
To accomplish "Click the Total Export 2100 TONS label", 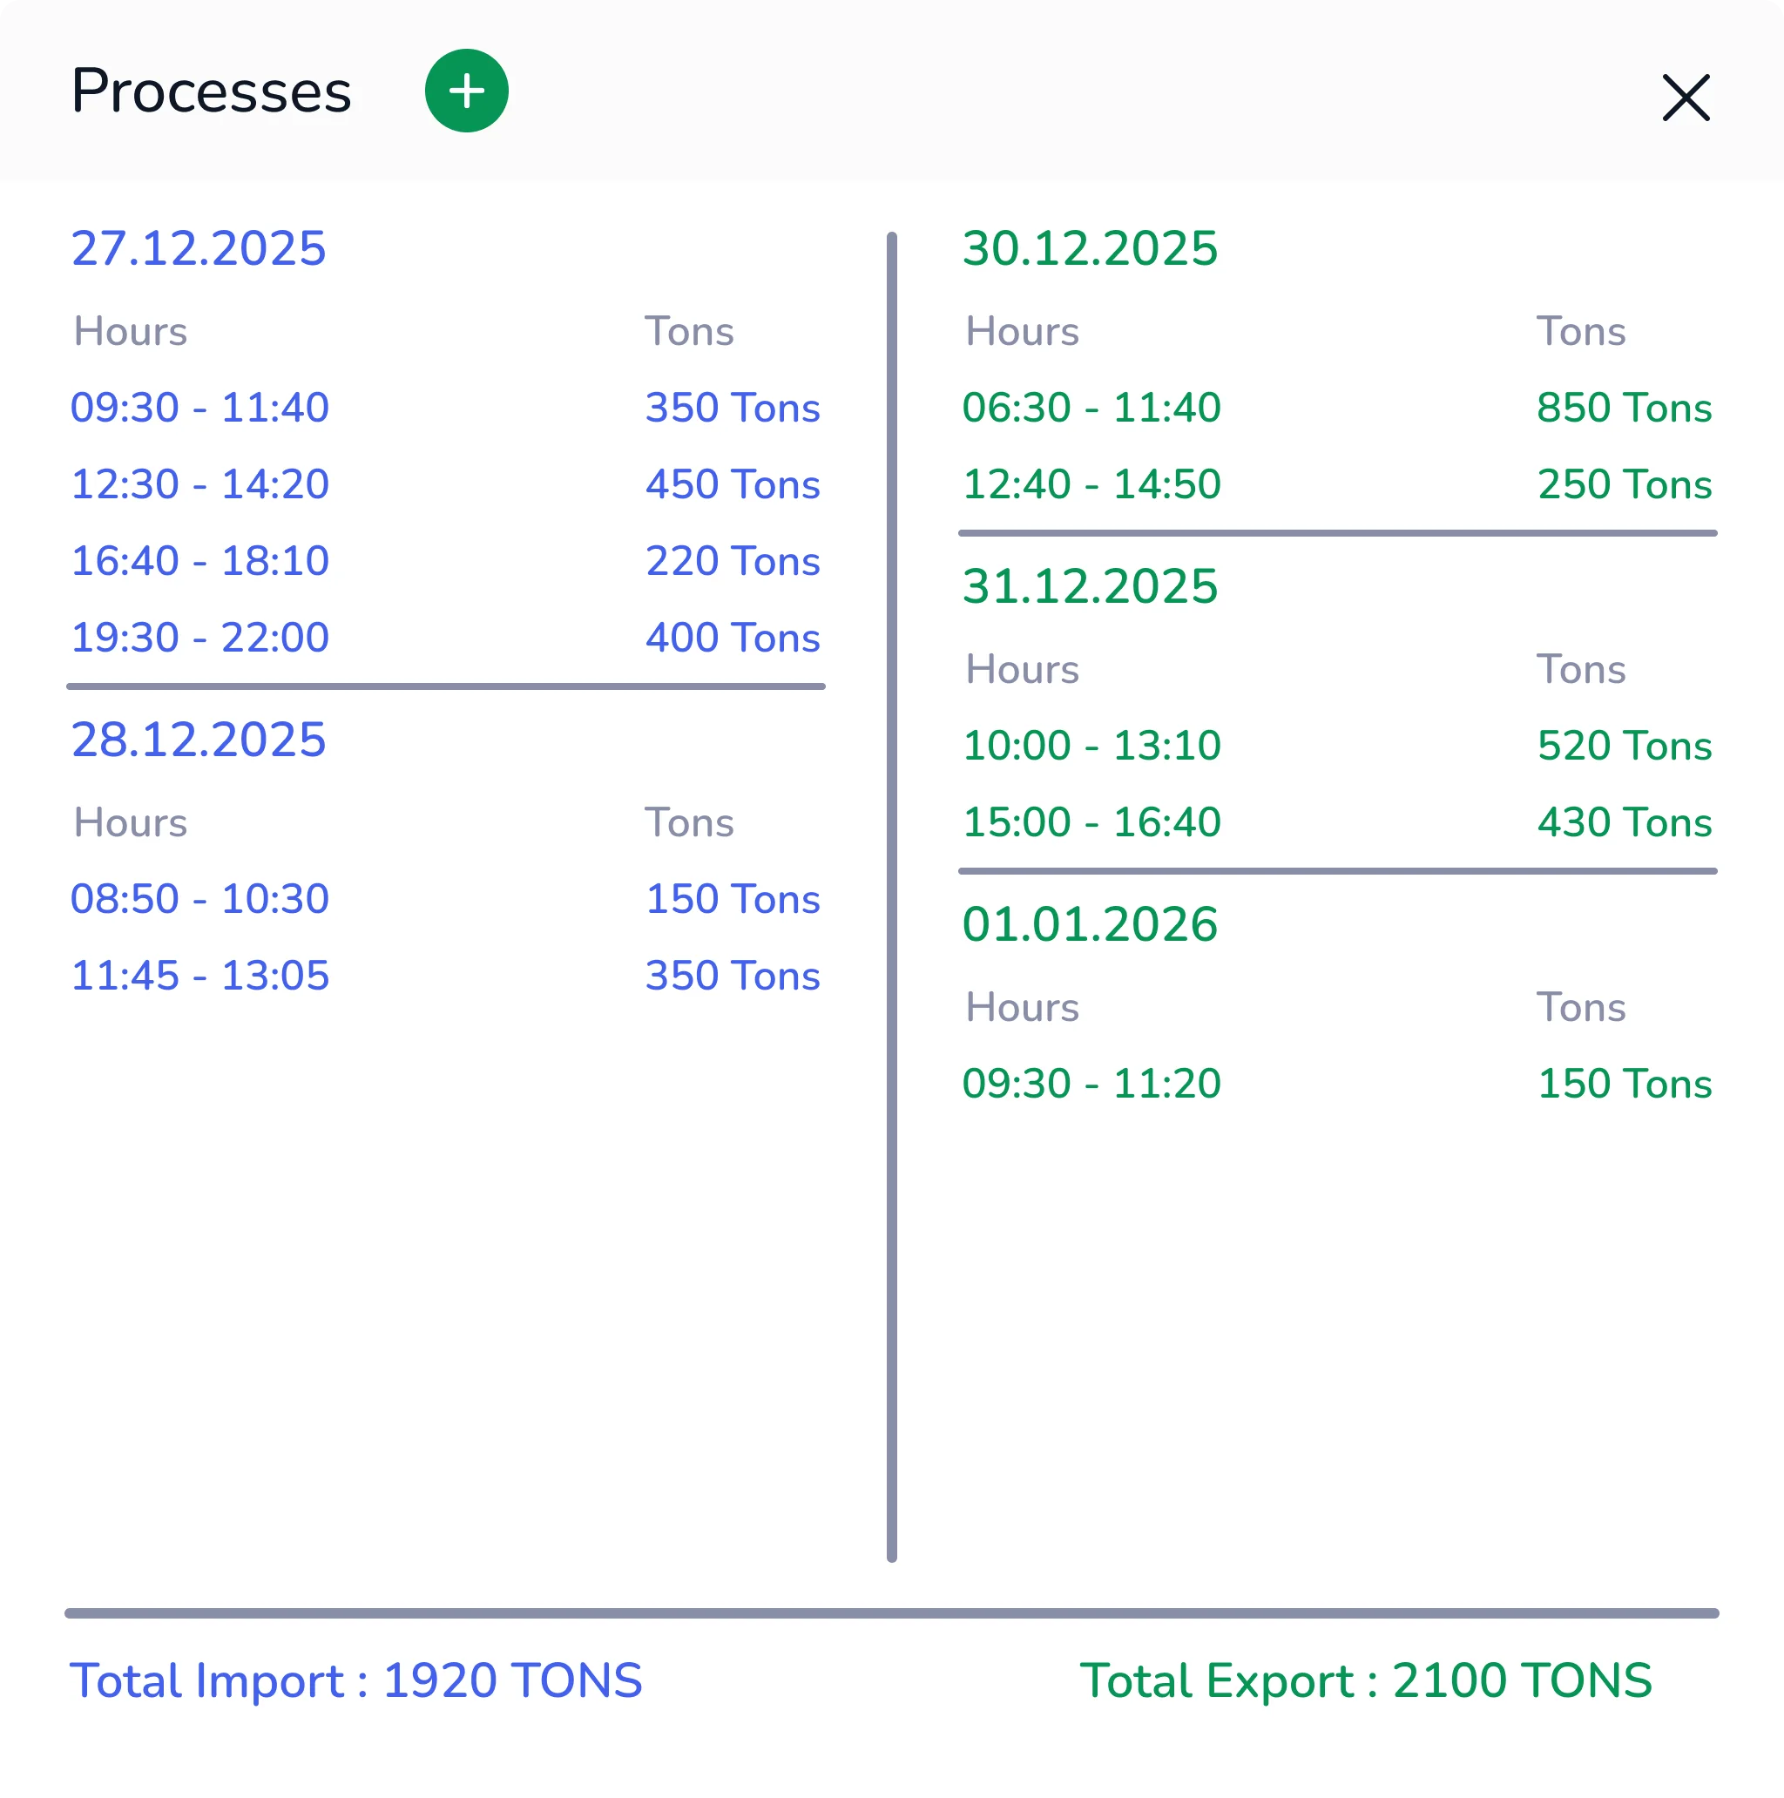I will (1365, 1680).
